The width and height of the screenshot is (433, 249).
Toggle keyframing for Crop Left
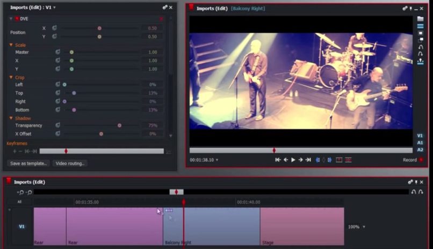pos(57,84)
